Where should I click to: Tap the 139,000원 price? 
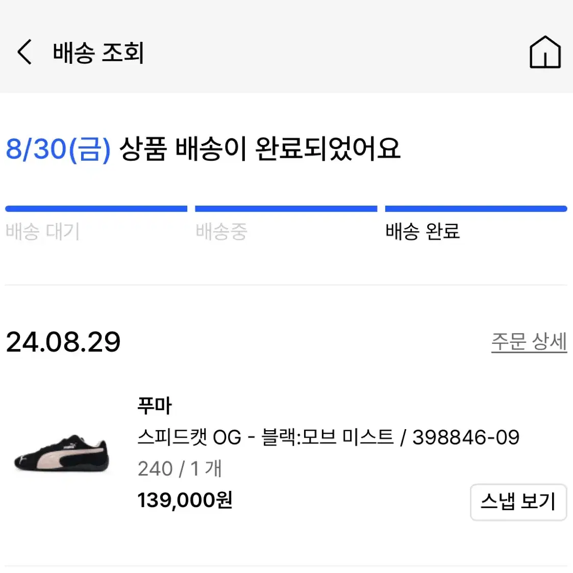185,500
